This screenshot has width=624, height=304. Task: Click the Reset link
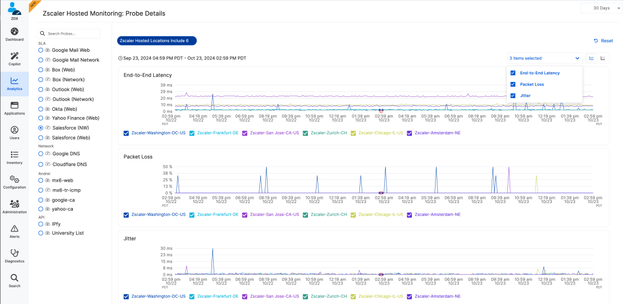(x=603, y=41)
